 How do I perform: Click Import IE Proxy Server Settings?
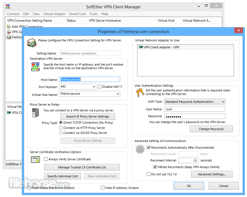pos(88,116)
